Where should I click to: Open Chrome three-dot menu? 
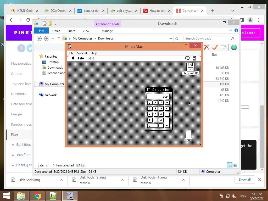tap(259, 20)
